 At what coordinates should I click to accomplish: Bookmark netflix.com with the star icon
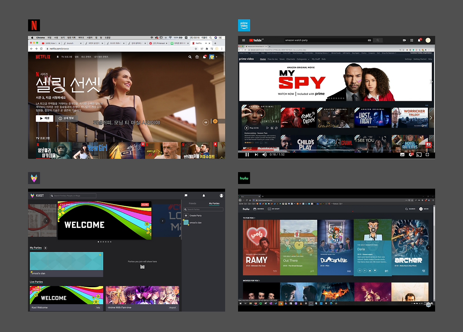click(x=196, y=48)
